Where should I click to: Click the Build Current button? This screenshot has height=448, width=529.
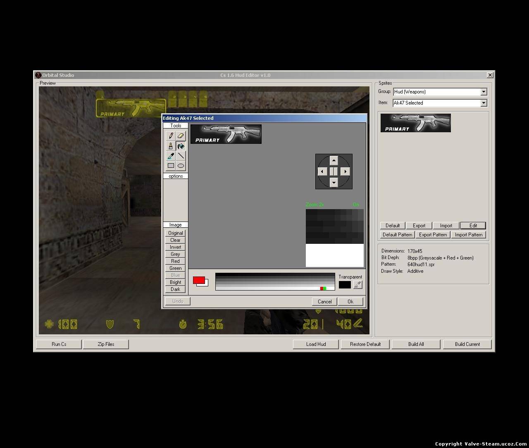(467, 344)
